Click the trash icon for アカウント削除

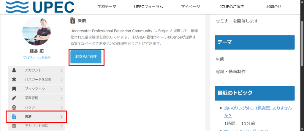coord(14,126)
